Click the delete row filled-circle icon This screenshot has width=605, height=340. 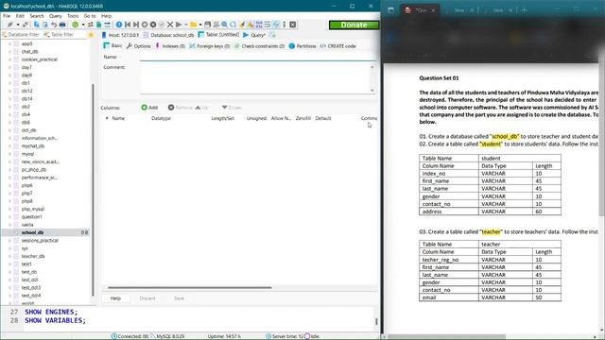153,25
